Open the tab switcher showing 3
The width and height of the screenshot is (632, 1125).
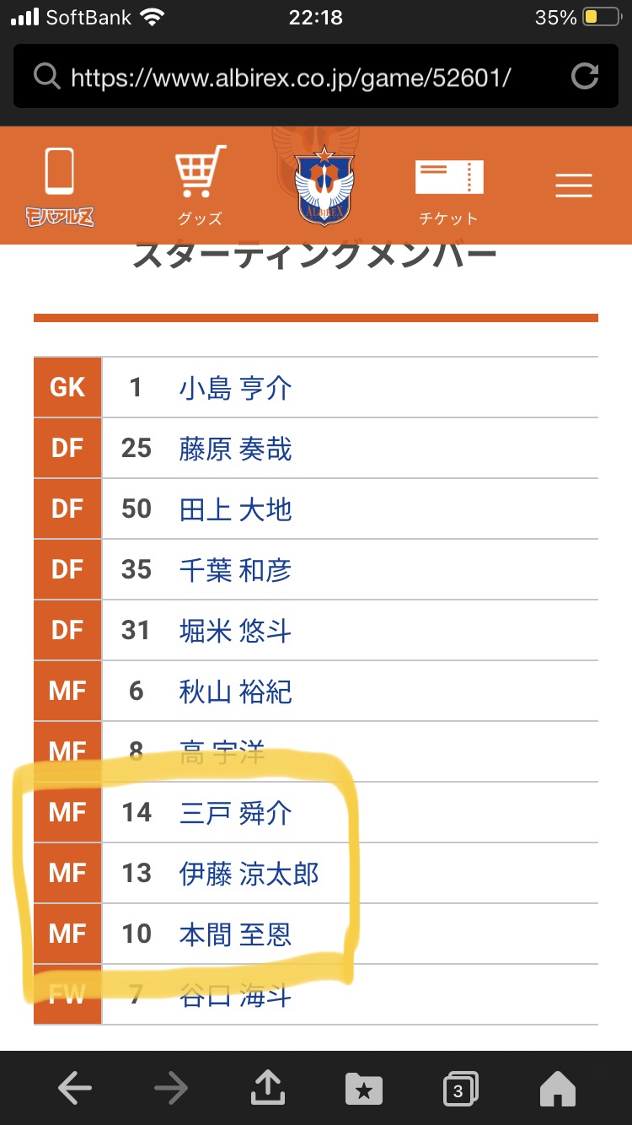pyautogui.click(x=460, y=1089)
